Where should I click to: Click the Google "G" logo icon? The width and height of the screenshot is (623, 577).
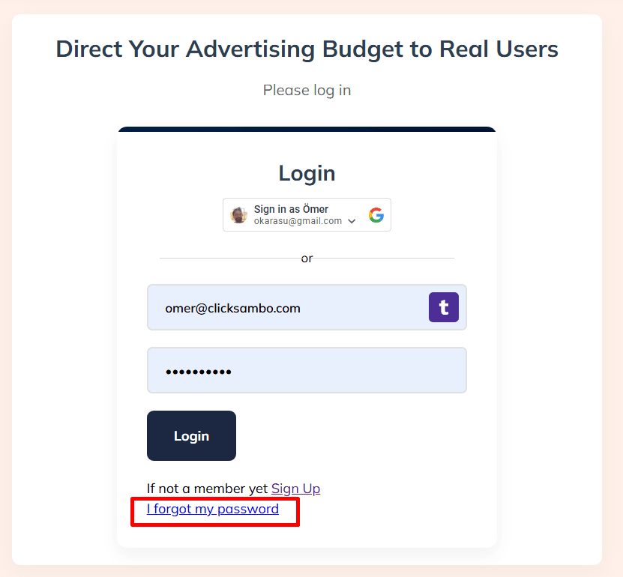click(x=376, y=215)
